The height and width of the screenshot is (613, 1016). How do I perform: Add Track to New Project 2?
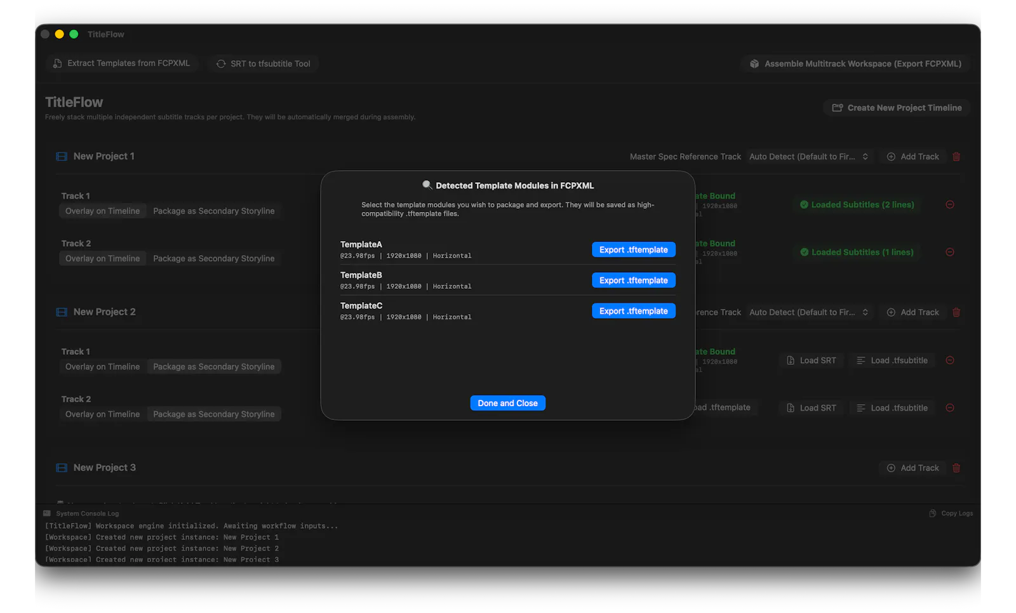912,312
